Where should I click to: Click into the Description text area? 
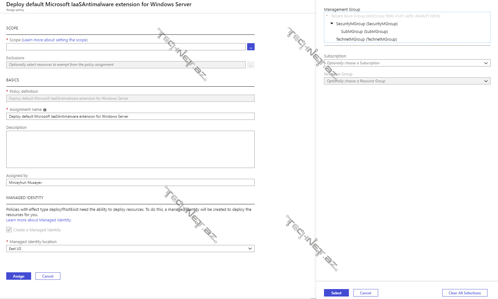[130, 149]
